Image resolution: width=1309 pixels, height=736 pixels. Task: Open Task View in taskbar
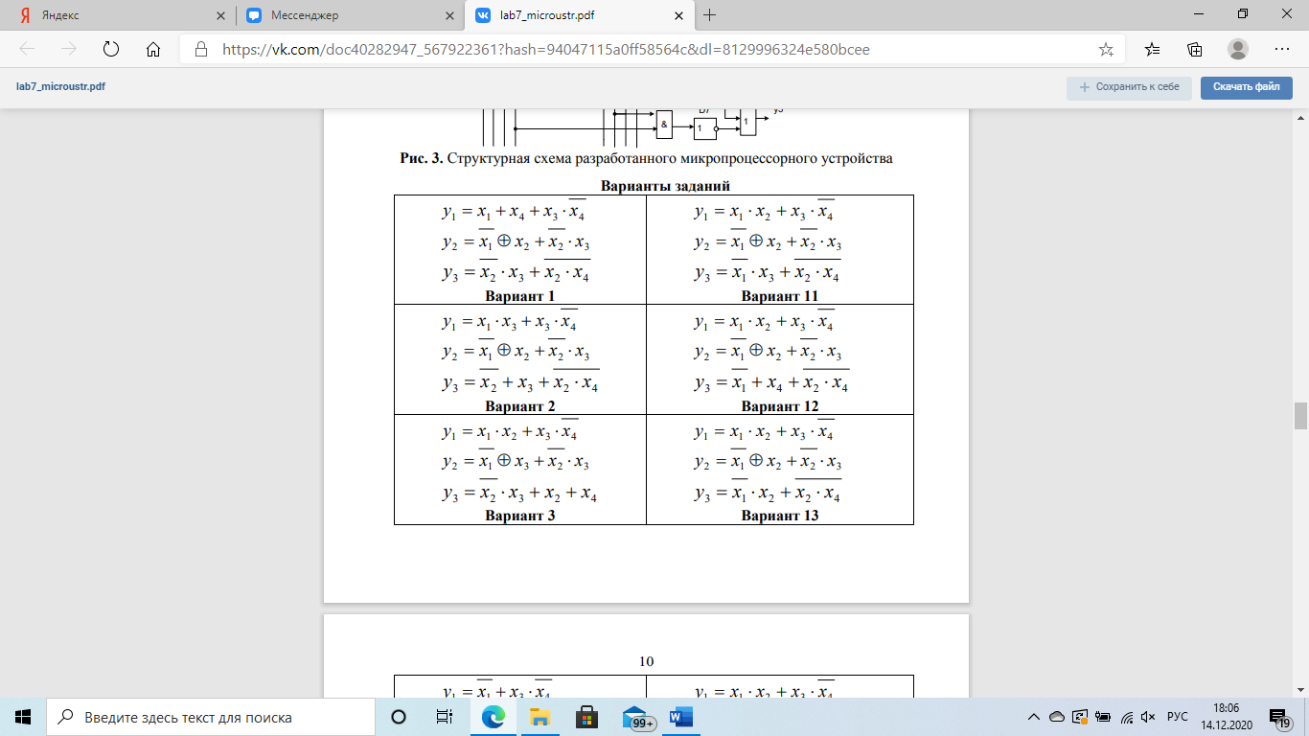click(445, 717)
